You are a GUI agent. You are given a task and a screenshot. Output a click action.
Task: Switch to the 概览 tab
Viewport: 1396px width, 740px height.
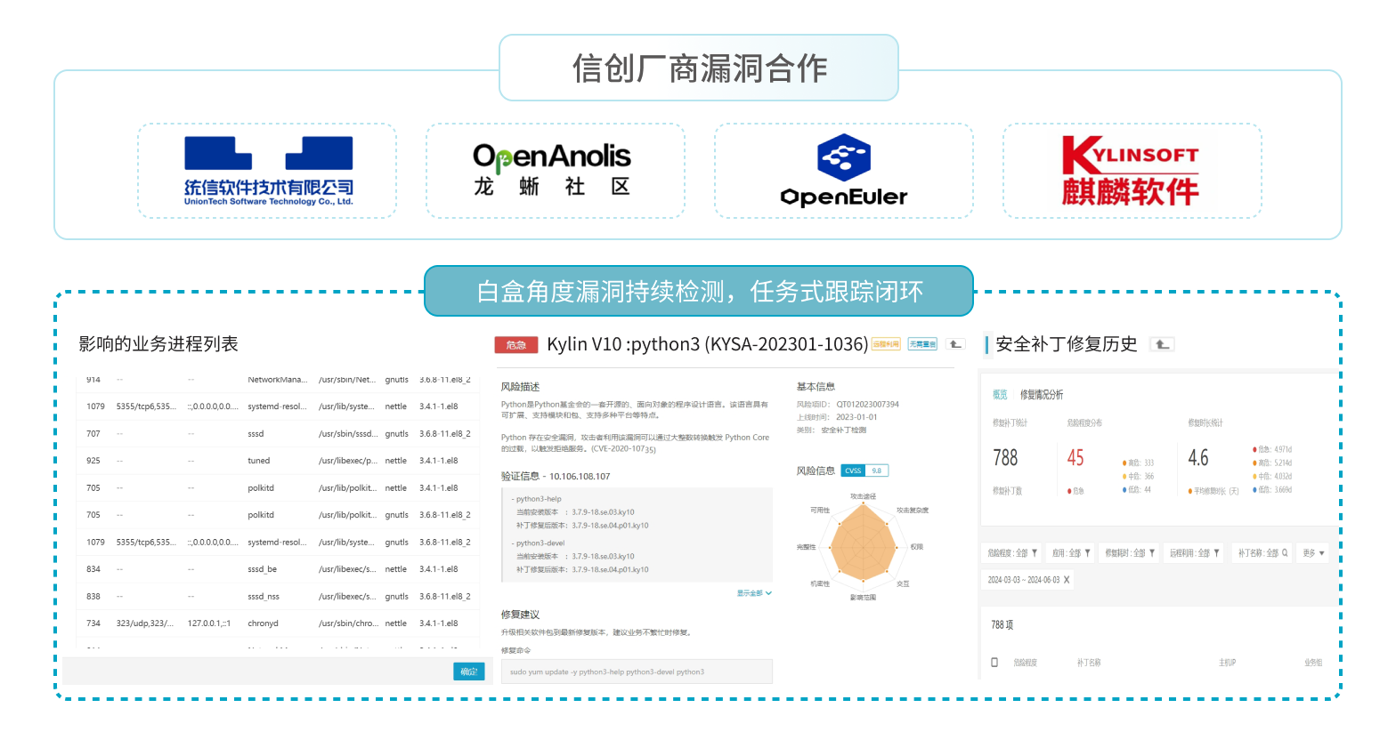[x=1000, y=395]
